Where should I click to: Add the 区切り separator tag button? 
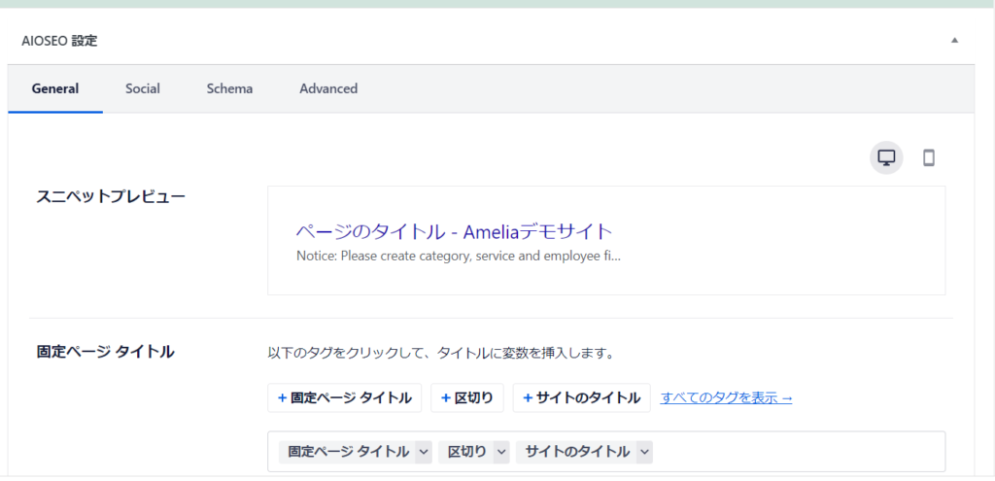coord(467,397)
